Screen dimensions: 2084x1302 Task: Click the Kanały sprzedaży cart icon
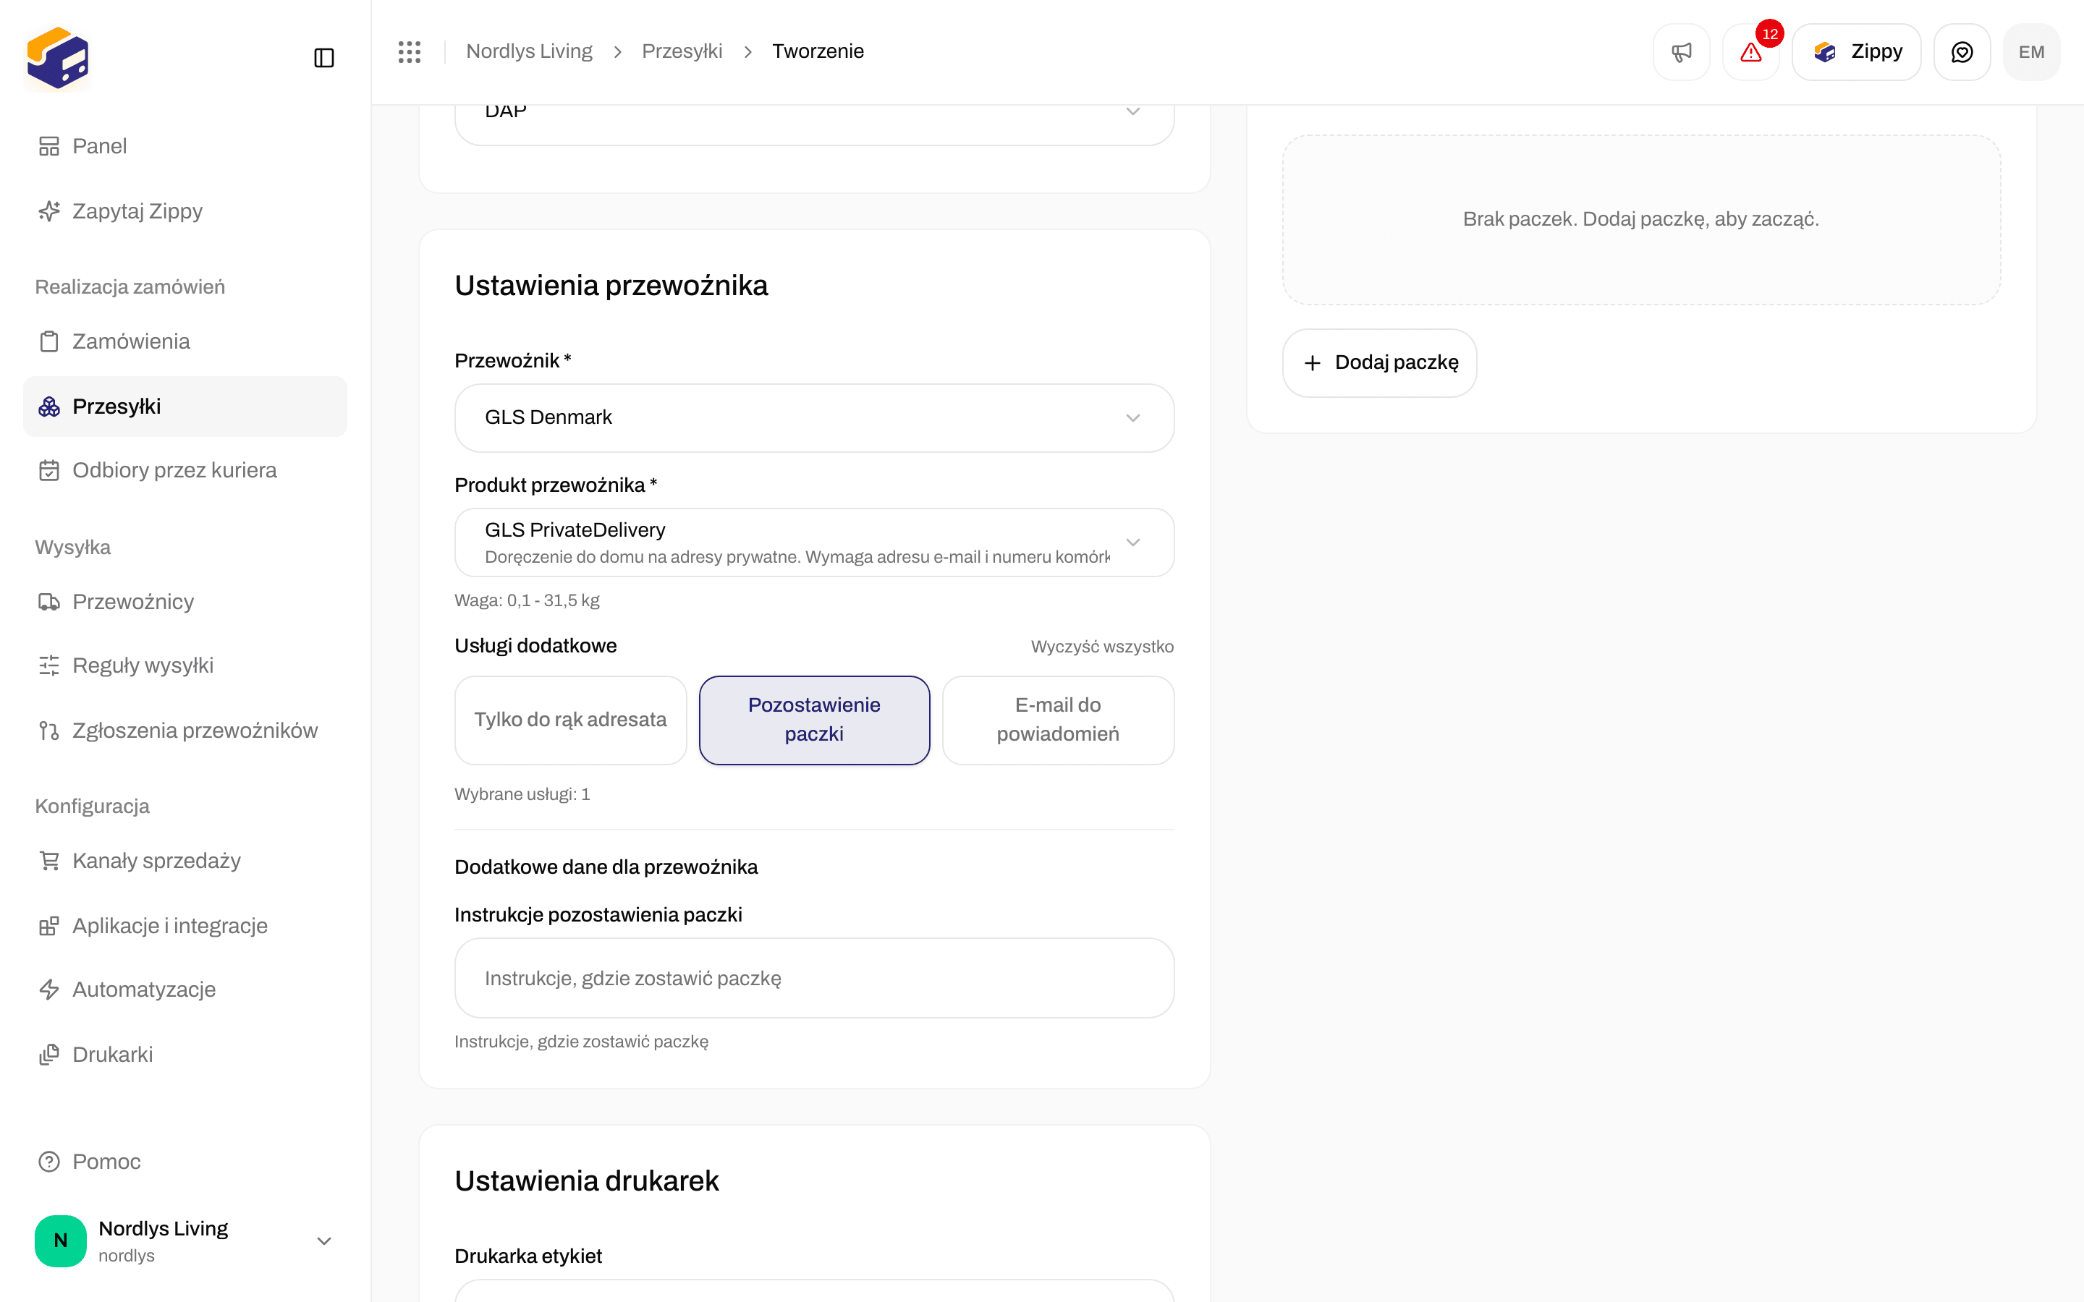[49, 861]
